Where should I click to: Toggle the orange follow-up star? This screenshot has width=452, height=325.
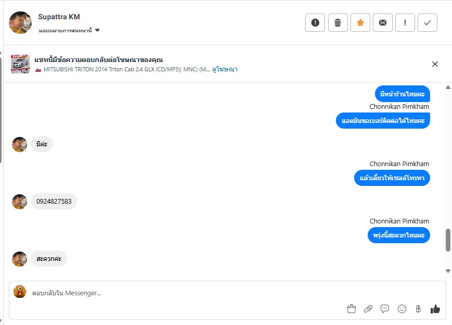(x=360, y=23)
